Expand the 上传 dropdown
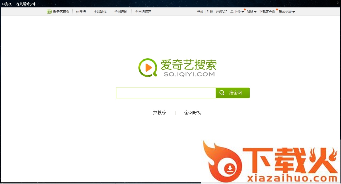Image resolution: width=341 pixels, height=184 pixels. (x=237, y=12)
